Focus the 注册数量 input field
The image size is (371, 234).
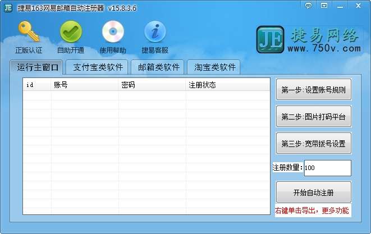327,168
